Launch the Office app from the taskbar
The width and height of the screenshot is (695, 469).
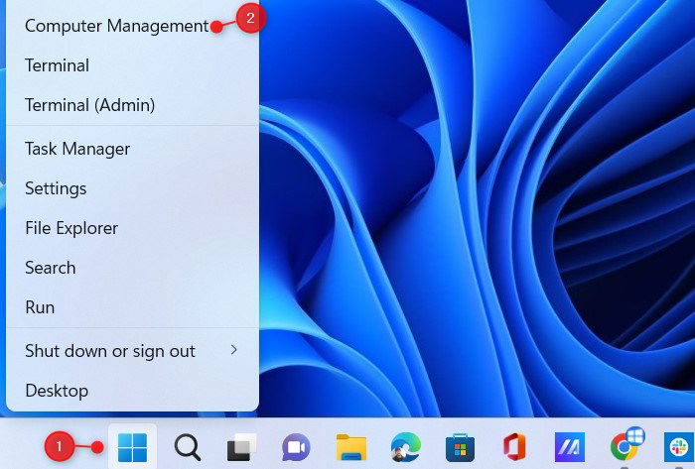514,447
